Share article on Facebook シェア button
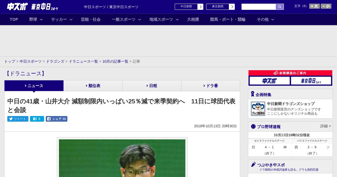Screen dimensions: 337x177 point(56,119)
